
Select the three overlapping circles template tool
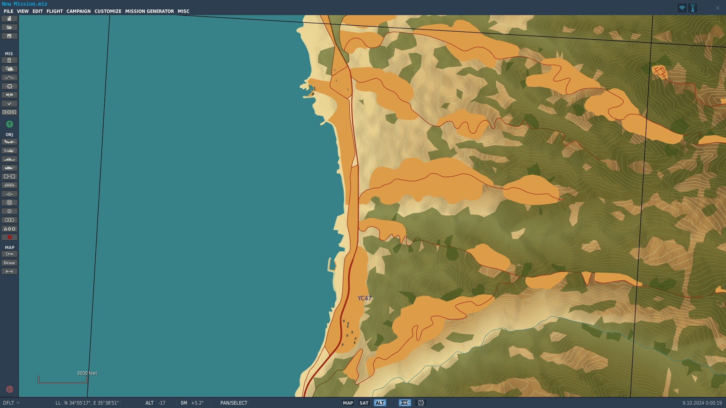[x=9, y=220]
